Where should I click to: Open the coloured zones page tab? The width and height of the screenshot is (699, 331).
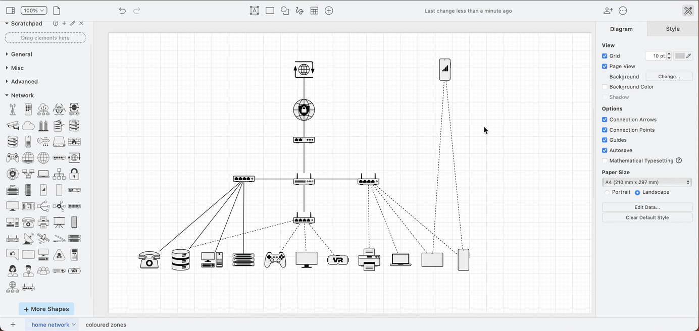coord(106,324)
